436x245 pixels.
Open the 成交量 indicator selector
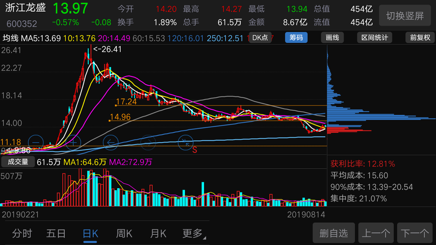tap(18, 162)
